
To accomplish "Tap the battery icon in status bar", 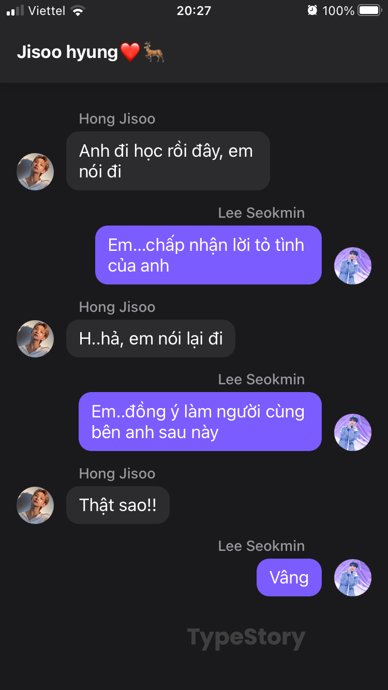I will pos(369,10).
